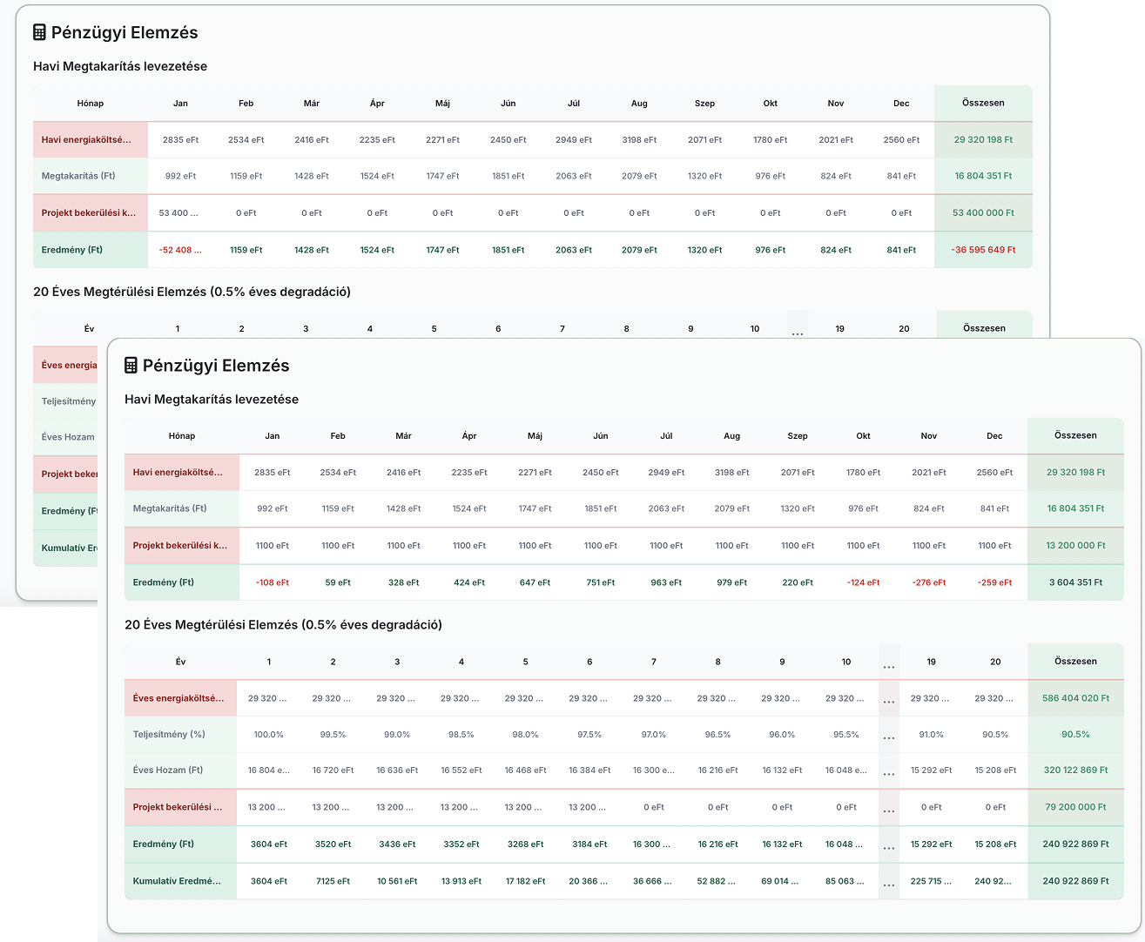Select the 3 604 351 Ft result total
The image size is (1145, 942).
[x=1075, y=582]
